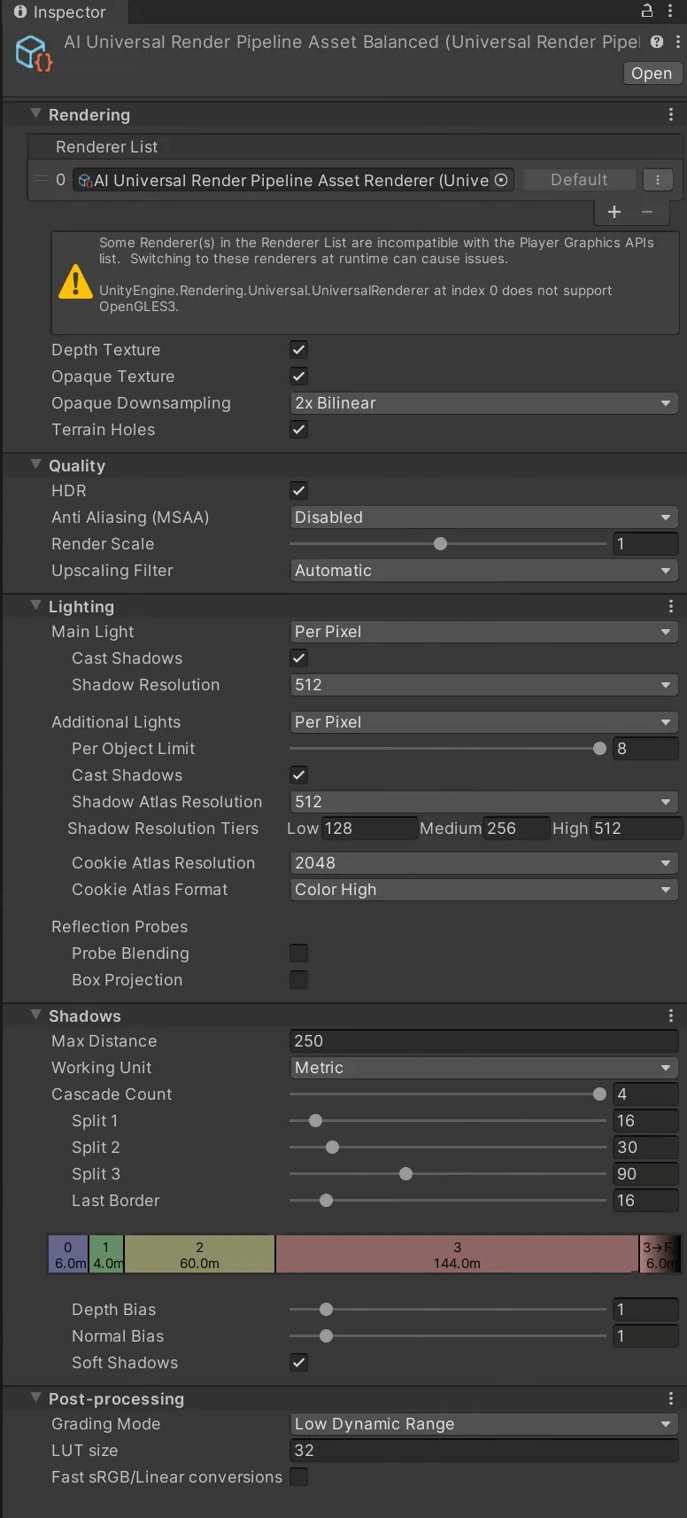Open Working Unit dropdown
The image size is (687, 1518).
coord(484,1068)
